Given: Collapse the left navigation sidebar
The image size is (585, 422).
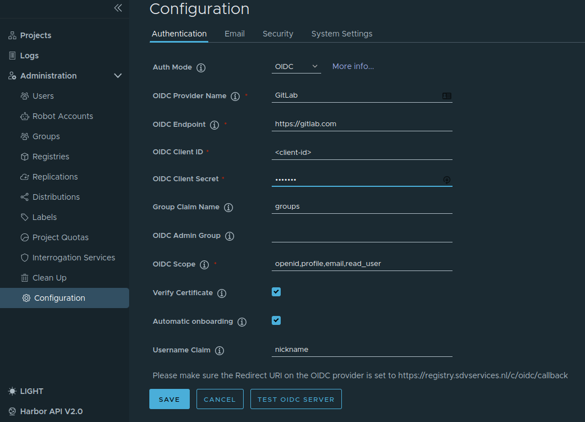Looking at the screenshot, I should (117, 8).
